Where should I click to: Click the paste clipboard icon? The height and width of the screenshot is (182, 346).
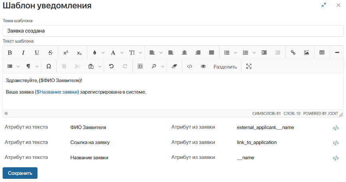(x=91, y=67)
